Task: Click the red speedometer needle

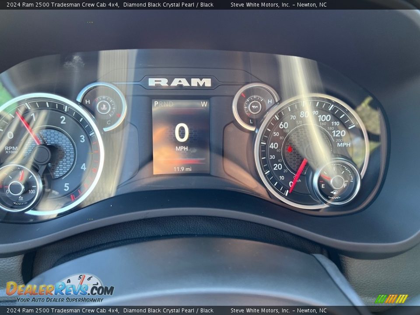Action: pyautogui.click(x=298, y=175)
